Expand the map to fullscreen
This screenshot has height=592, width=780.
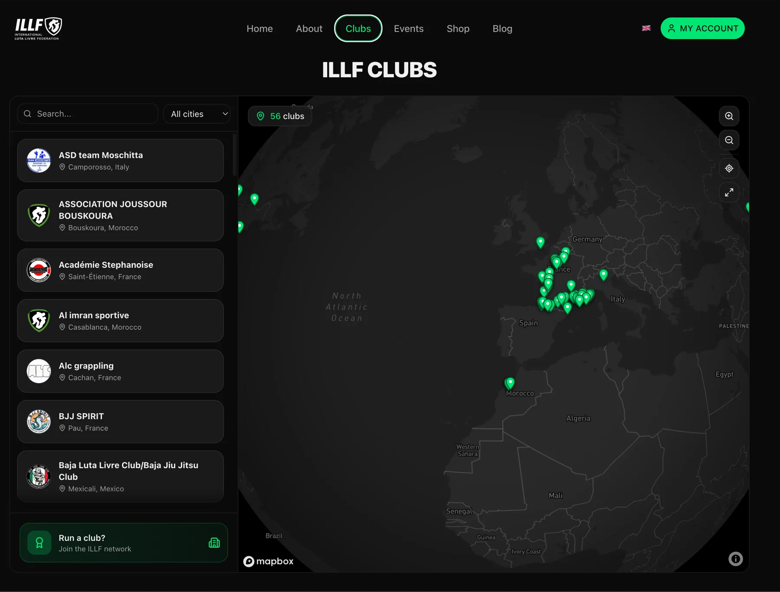pos(729,192)
